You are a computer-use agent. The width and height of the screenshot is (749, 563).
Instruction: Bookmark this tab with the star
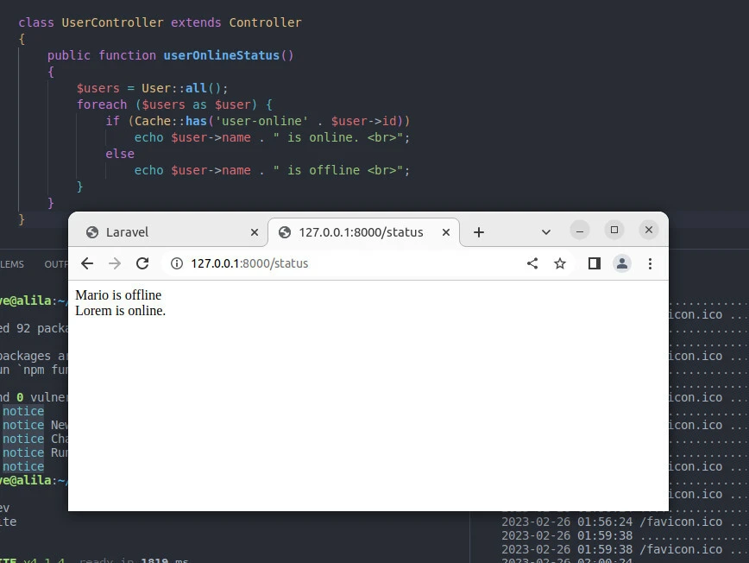click(x=560, y=263)
